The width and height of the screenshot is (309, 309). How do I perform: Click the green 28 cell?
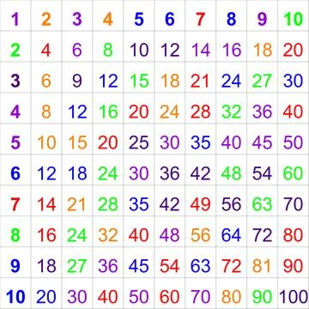coord(108,204)
